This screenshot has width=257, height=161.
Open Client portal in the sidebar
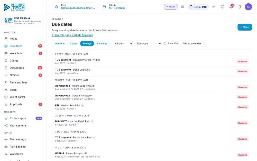pyautogui.click(x=23, y=97)
